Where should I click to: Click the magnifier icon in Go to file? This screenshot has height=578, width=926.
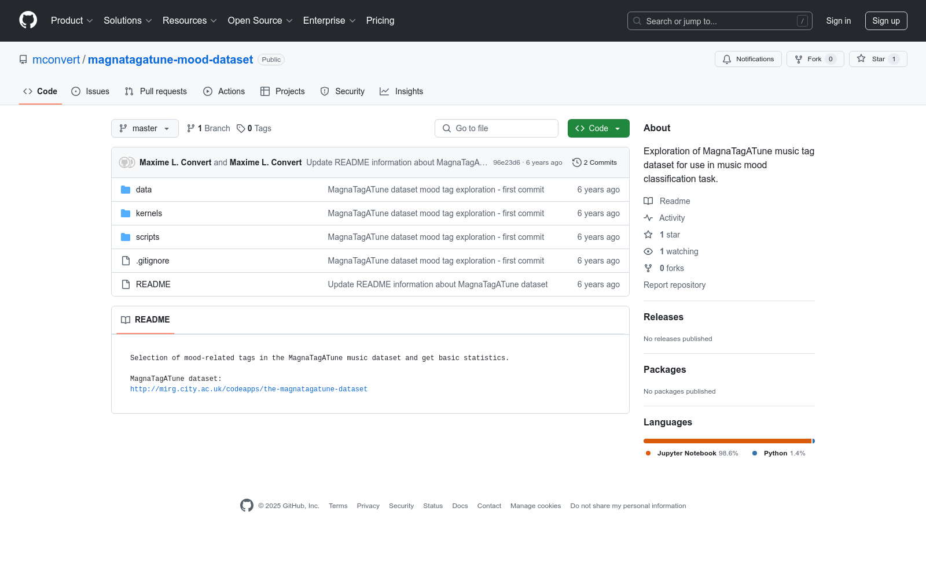pos(447,128)
